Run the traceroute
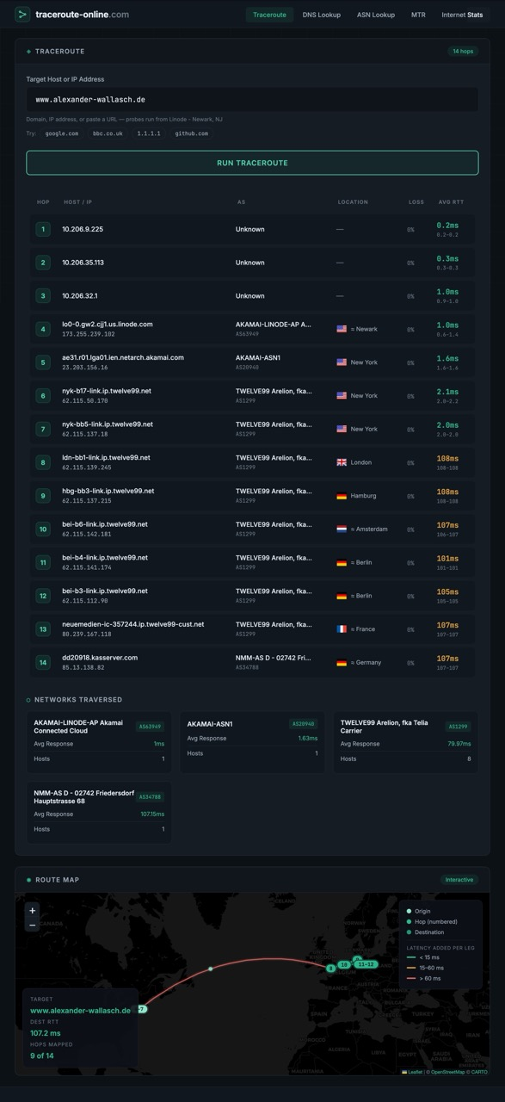This screenshot has height=1102, width=505. pyautogui.click(x=252, y=163)
